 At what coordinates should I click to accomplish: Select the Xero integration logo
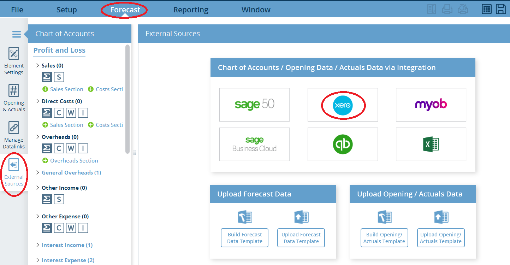pyautogui.click(x=343, y=105)
